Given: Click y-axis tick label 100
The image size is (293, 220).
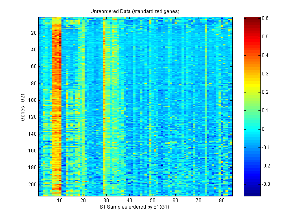Looking at the screenshot, I should point(33,100).
